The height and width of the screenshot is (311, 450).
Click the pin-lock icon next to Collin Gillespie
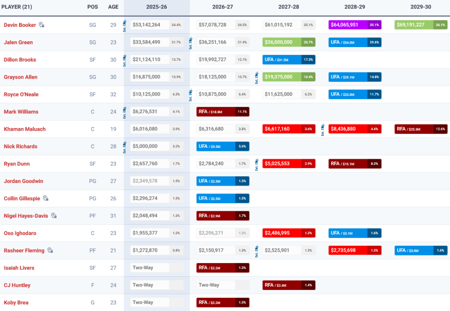point(45,198)
